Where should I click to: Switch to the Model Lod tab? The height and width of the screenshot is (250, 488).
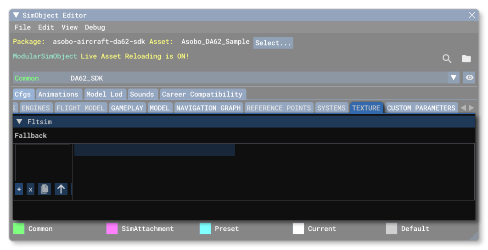pyautogui.click(x=105, y=94)
